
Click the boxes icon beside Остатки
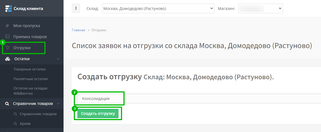point(7,59)
